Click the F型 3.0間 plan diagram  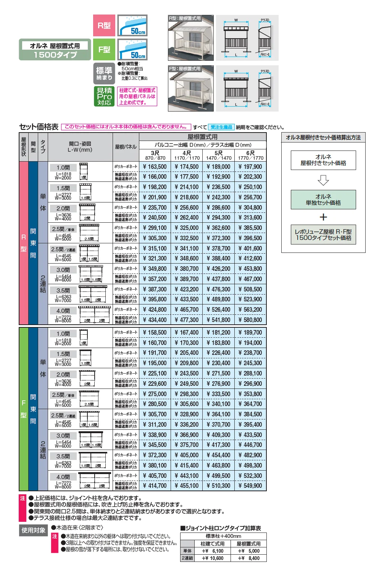[x=91, y=439]
